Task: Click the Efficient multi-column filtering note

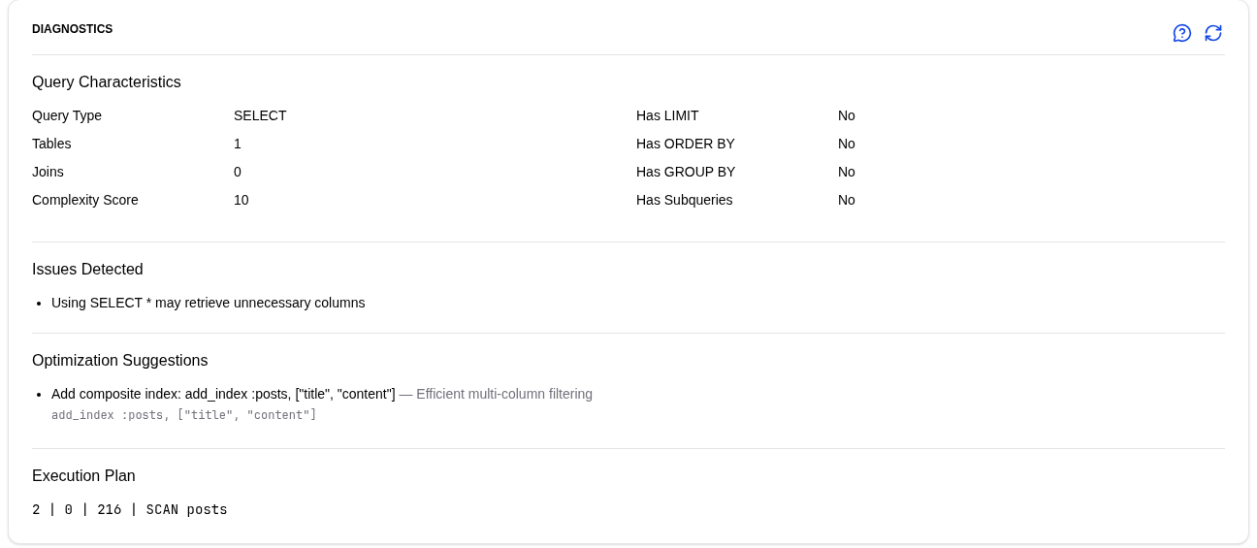Action: coord(496,394)
